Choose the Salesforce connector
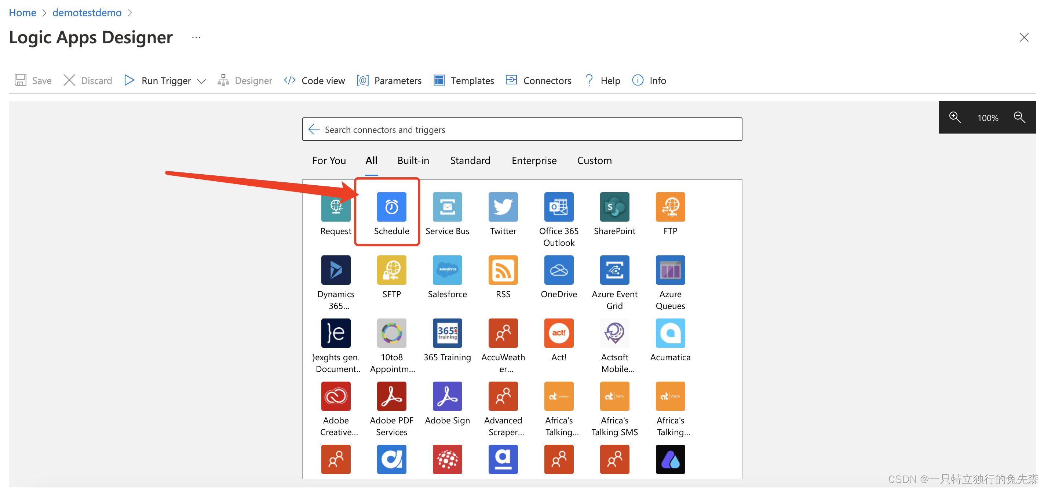 [447, 270]
